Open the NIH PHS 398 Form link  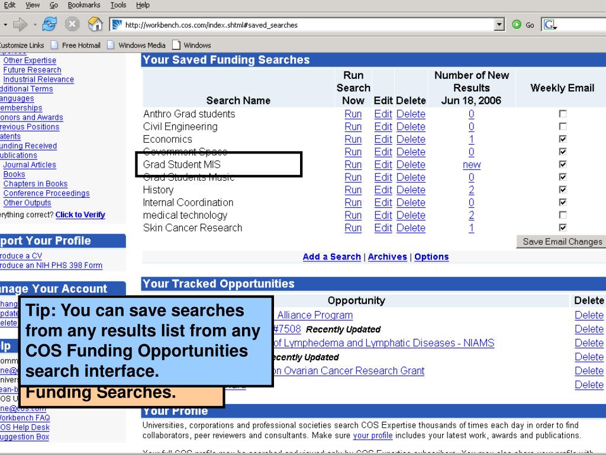click(51, 265)
